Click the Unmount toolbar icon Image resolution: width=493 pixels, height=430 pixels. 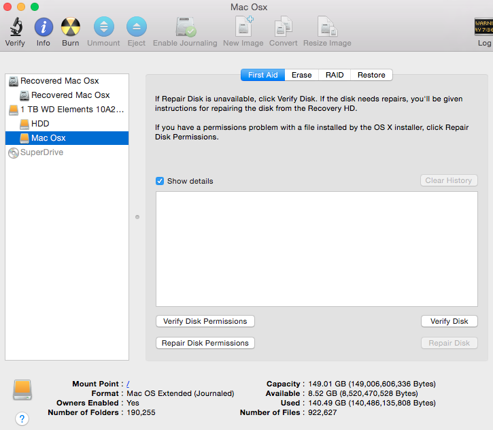[104, 27]
